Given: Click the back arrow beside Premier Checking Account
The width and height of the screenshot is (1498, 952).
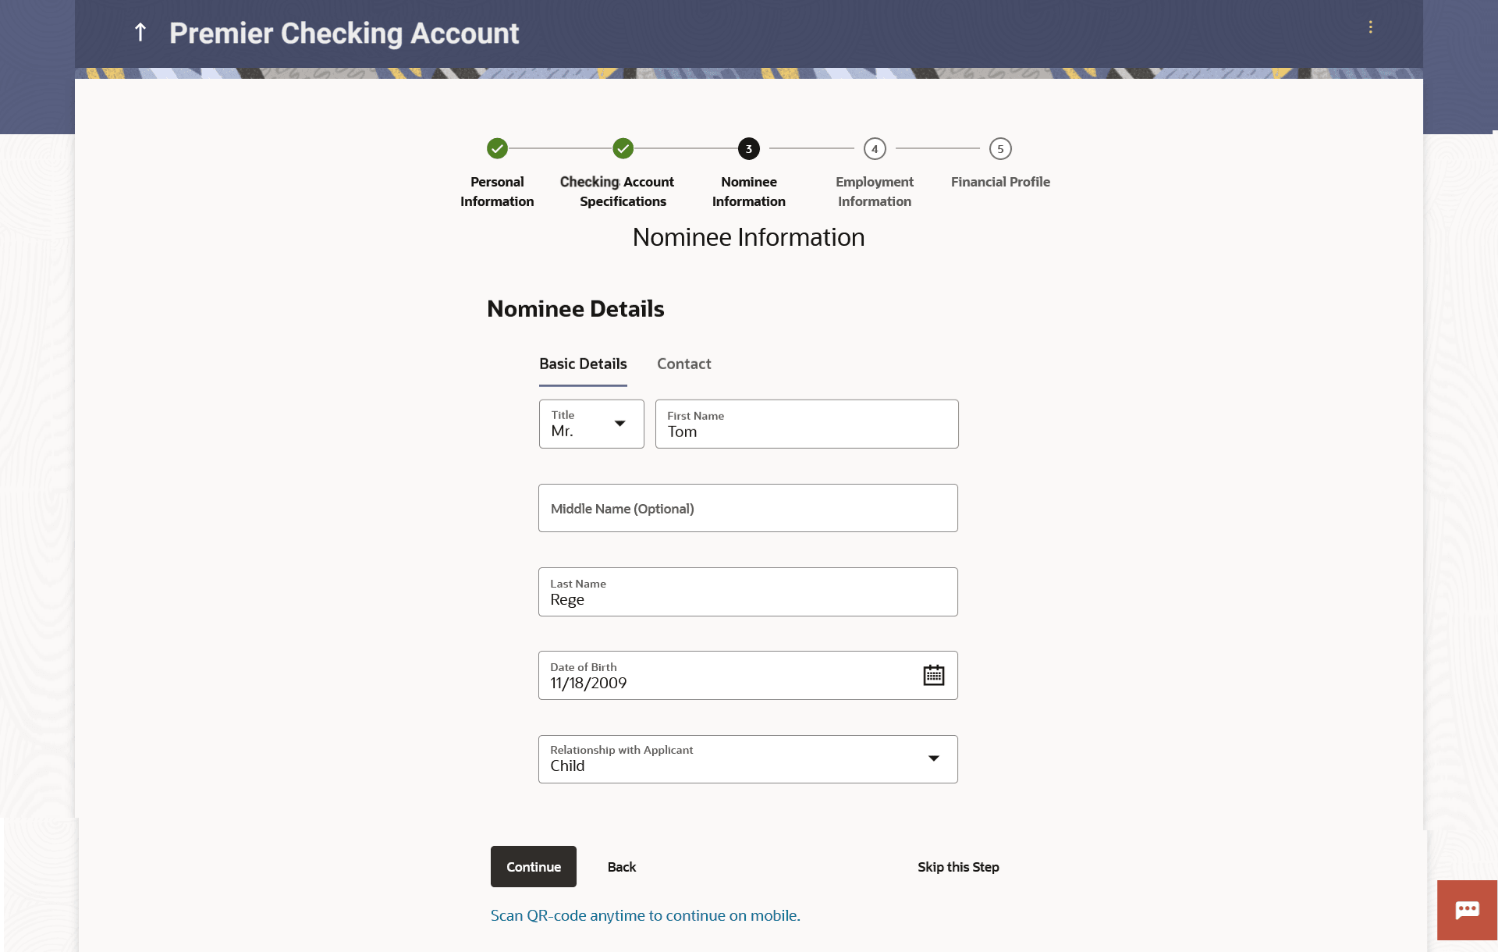Looking at the screenshot, I should 140,33.
